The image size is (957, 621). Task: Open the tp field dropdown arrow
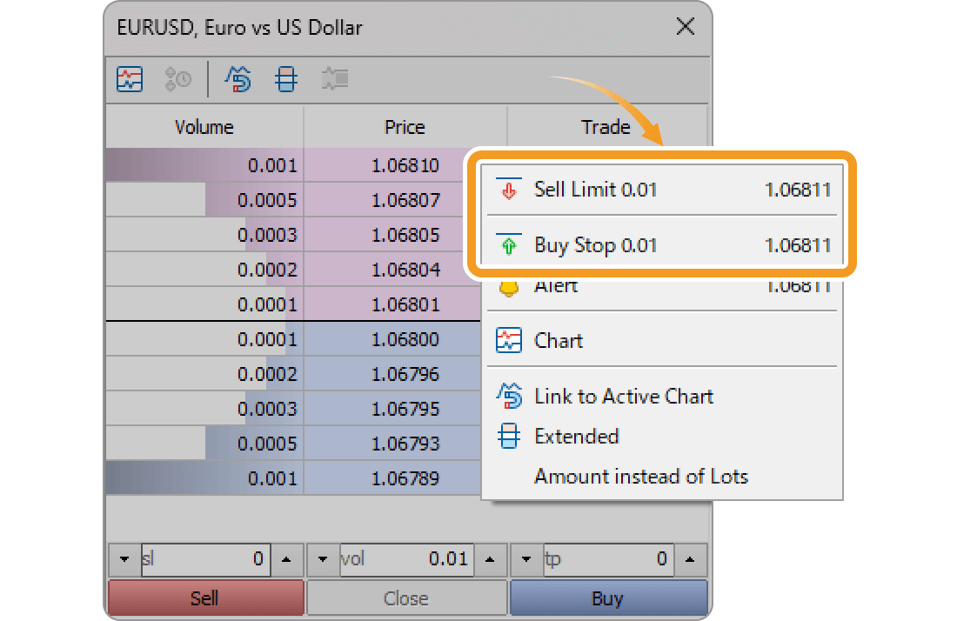(525, 560)
